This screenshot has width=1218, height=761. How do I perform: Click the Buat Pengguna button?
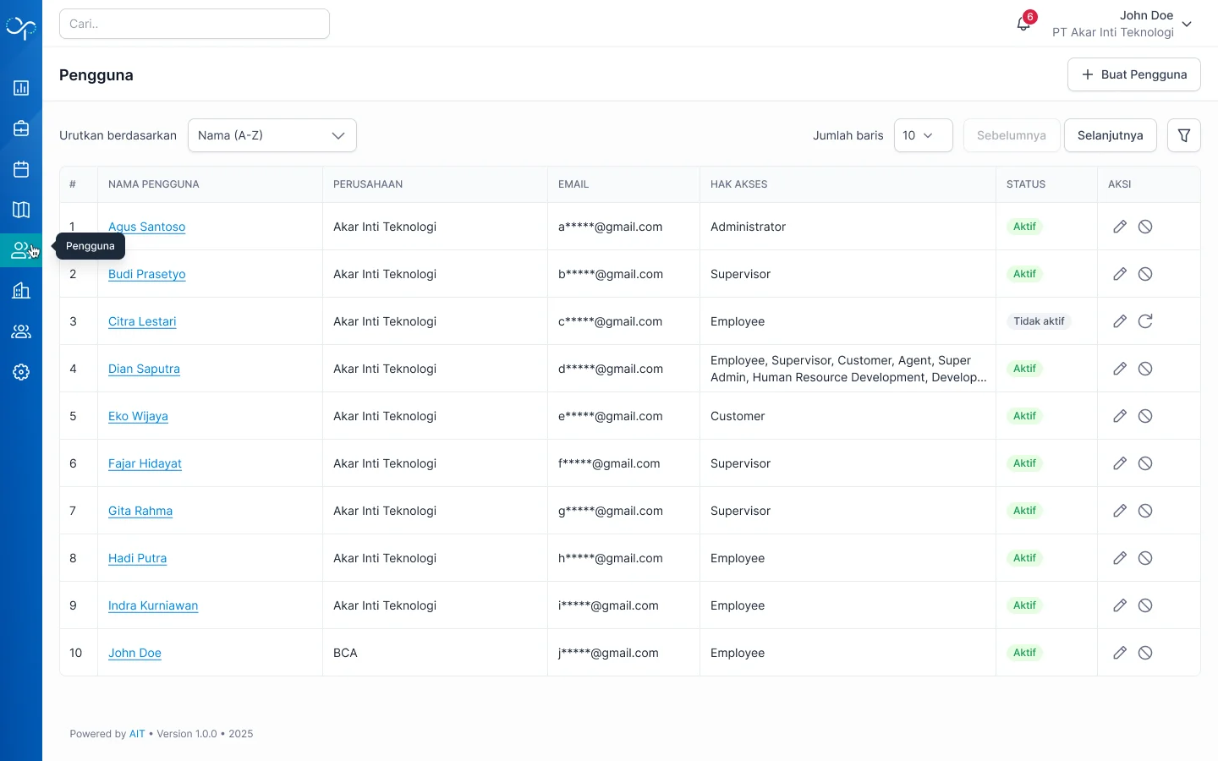pos(1134,74)
